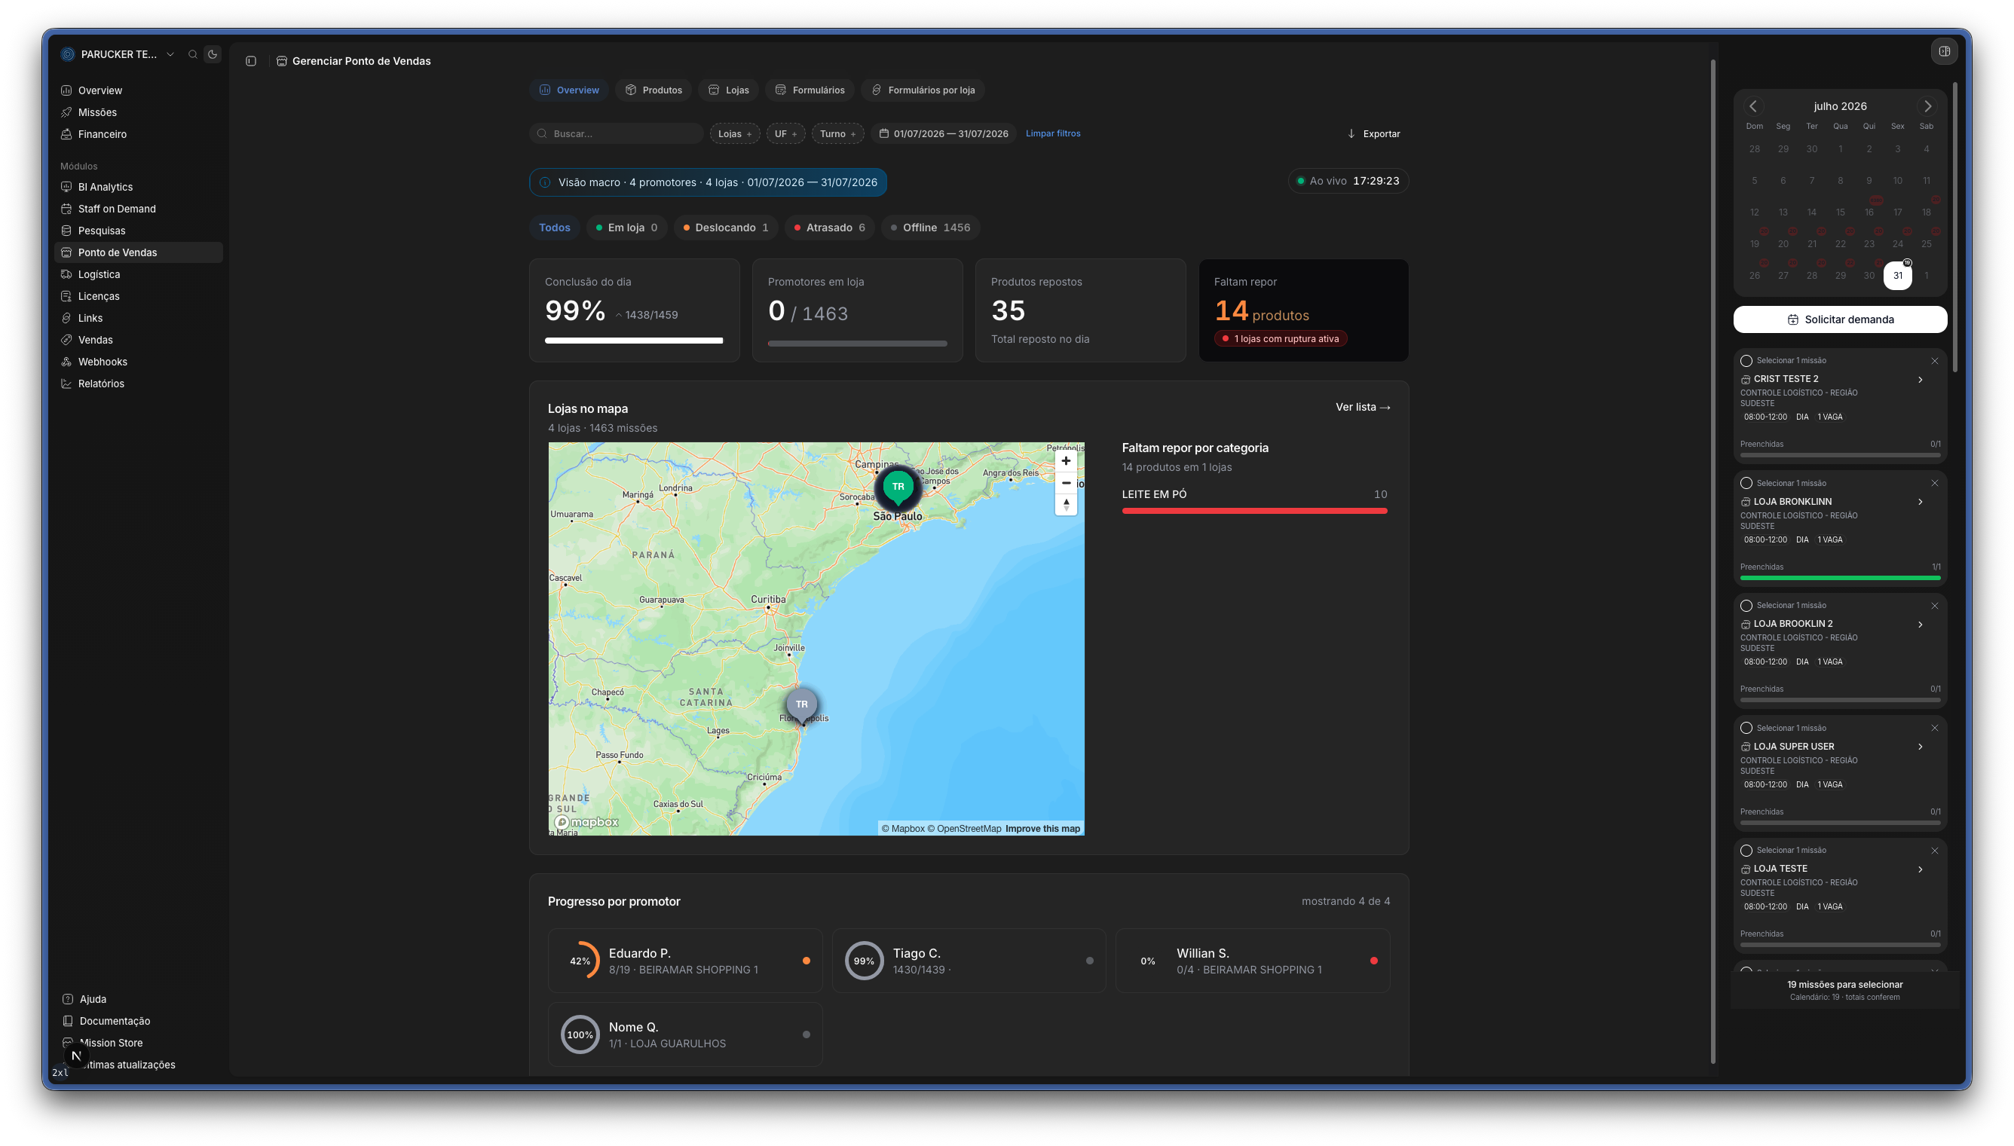Zoom in on the map

1066,461
